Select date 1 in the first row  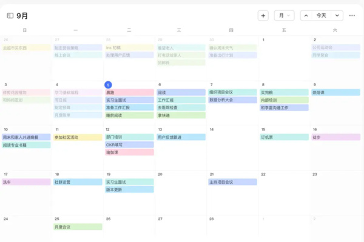tap(263, 40)
